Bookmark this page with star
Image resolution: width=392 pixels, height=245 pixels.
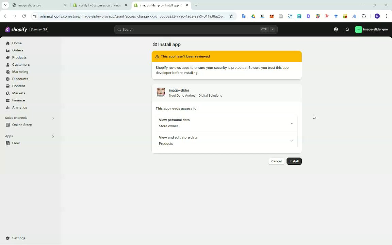point(231,16)
